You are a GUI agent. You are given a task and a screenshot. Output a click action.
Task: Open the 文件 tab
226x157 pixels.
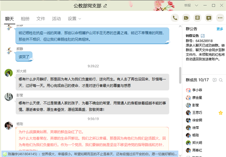41,19
